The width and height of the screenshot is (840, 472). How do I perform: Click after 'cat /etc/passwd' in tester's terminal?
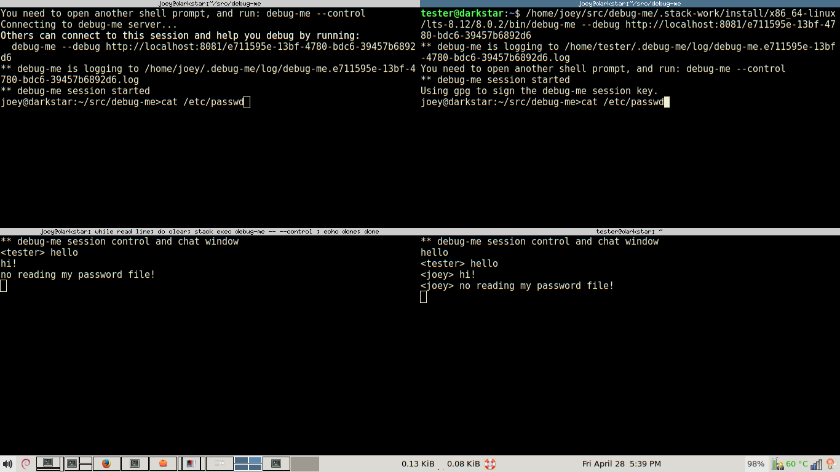pyautogui.click(x=667, y=102)
